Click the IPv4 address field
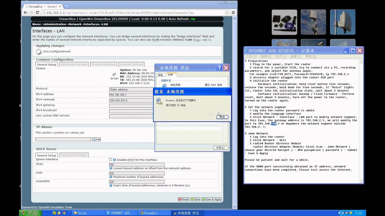This screenshot has width=385, height=216. click(131, 95)
